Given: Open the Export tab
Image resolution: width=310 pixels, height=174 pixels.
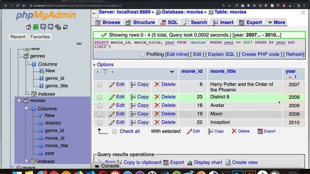Looking at the screenshot, I should click(250, 23).
